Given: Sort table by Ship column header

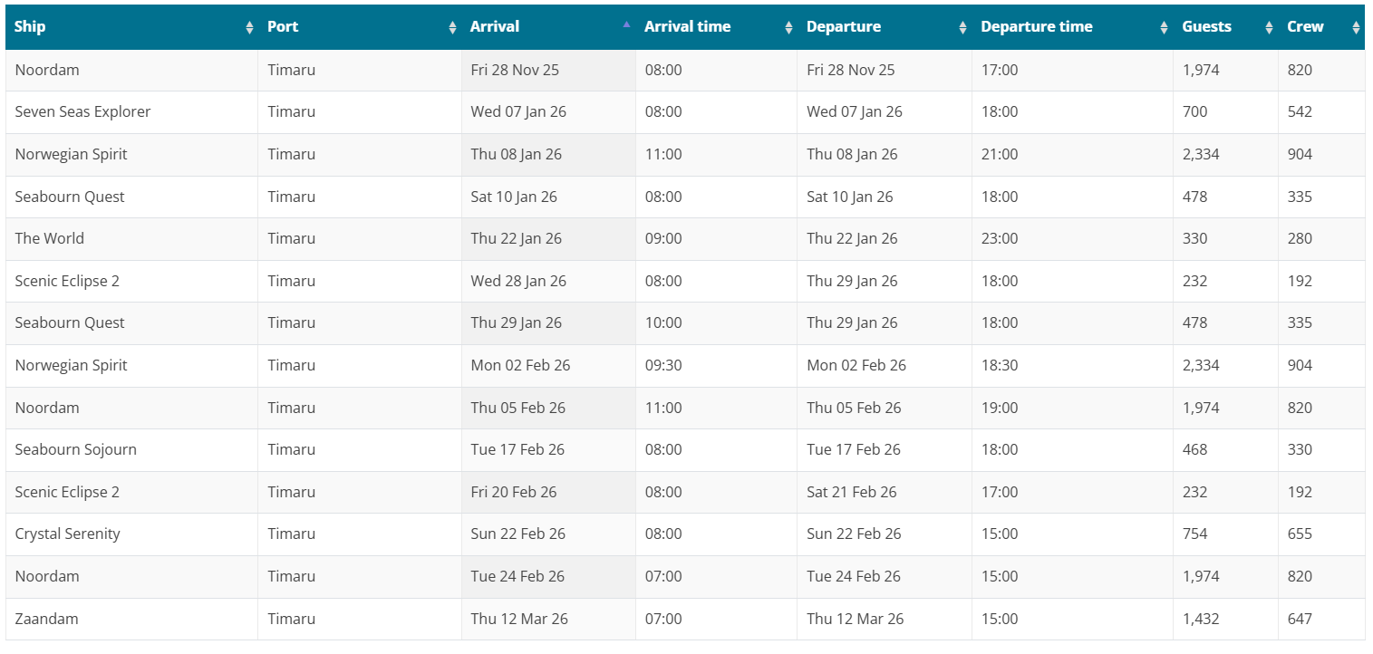Looking at the screenshot, I should click(x=30, y=27).
